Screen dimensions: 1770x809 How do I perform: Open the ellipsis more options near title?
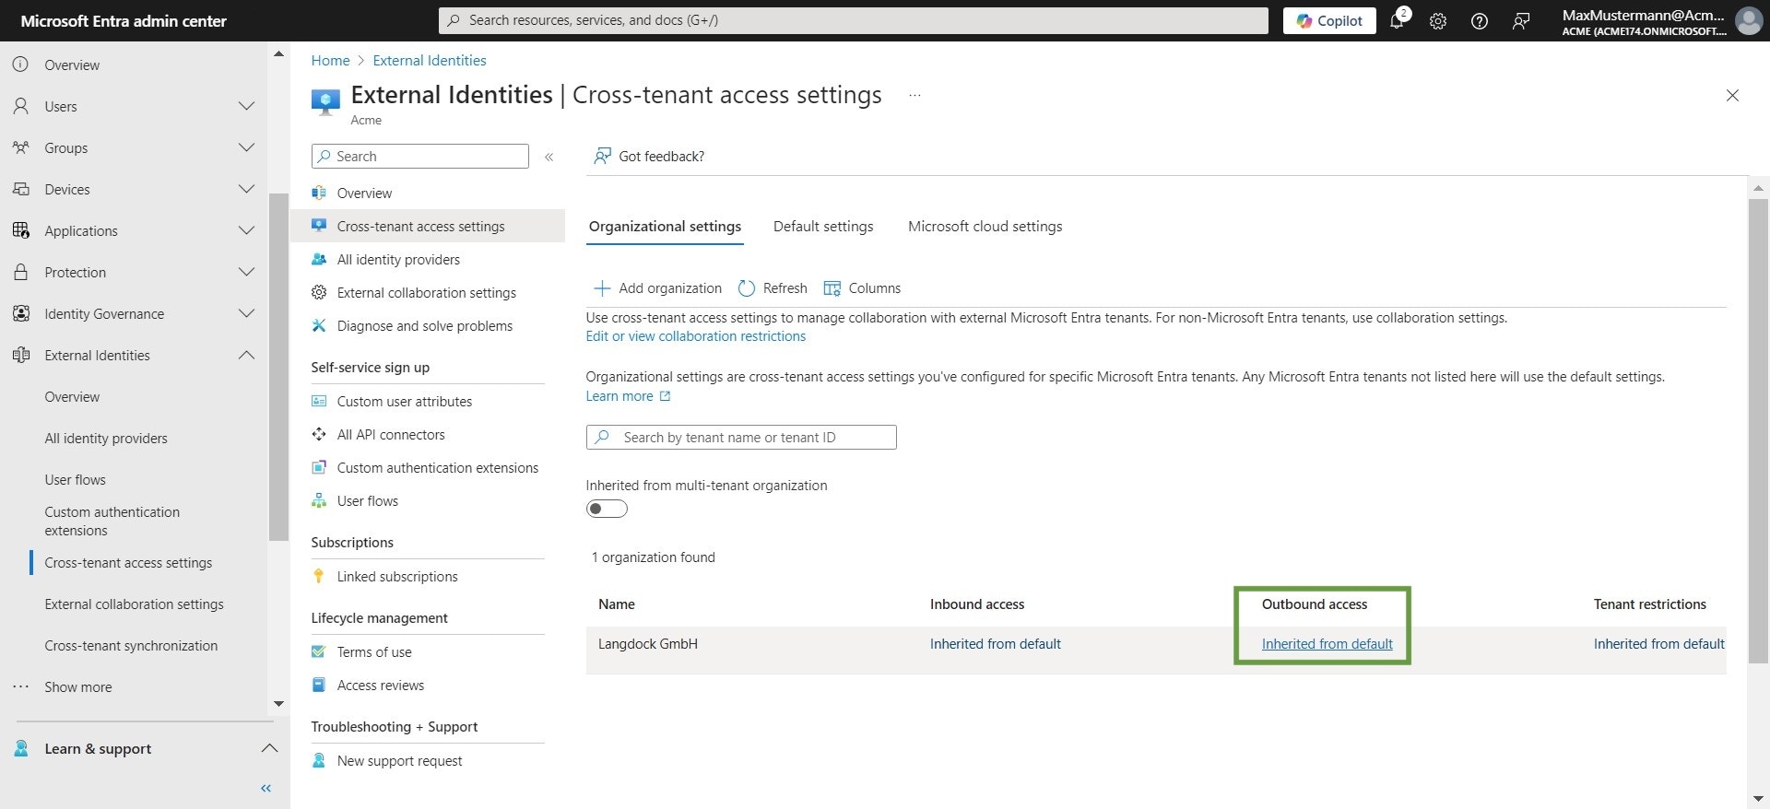point(914,95)
